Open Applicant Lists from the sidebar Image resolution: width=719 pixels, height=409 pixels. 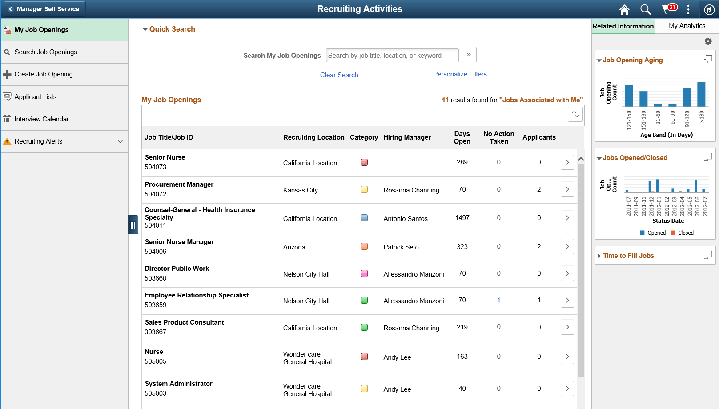(x=36, y=96)
